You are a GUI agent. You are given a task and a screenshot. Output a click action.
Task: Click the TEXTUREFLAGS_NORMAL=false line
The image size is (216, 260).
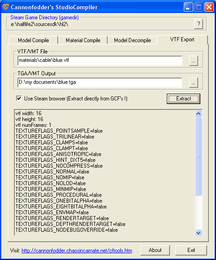[52, 172]
